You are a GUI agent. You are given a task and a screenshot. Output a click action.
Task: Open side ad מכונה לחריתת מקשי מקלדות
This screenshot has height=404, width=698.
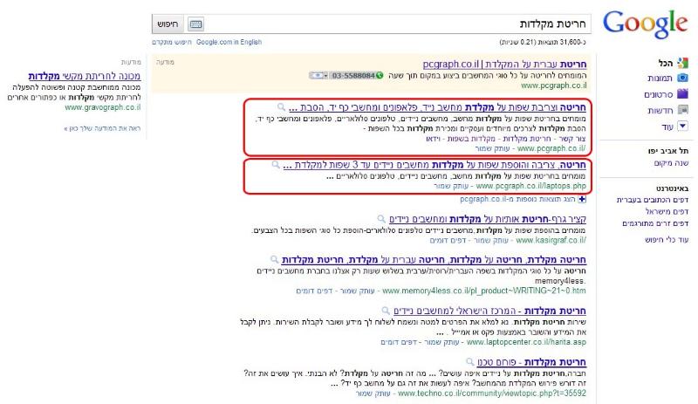tap(85, 76)
